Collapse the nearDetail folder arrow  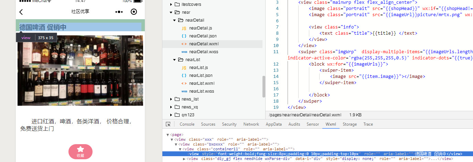pyautogui.click(x=174, y=20)
